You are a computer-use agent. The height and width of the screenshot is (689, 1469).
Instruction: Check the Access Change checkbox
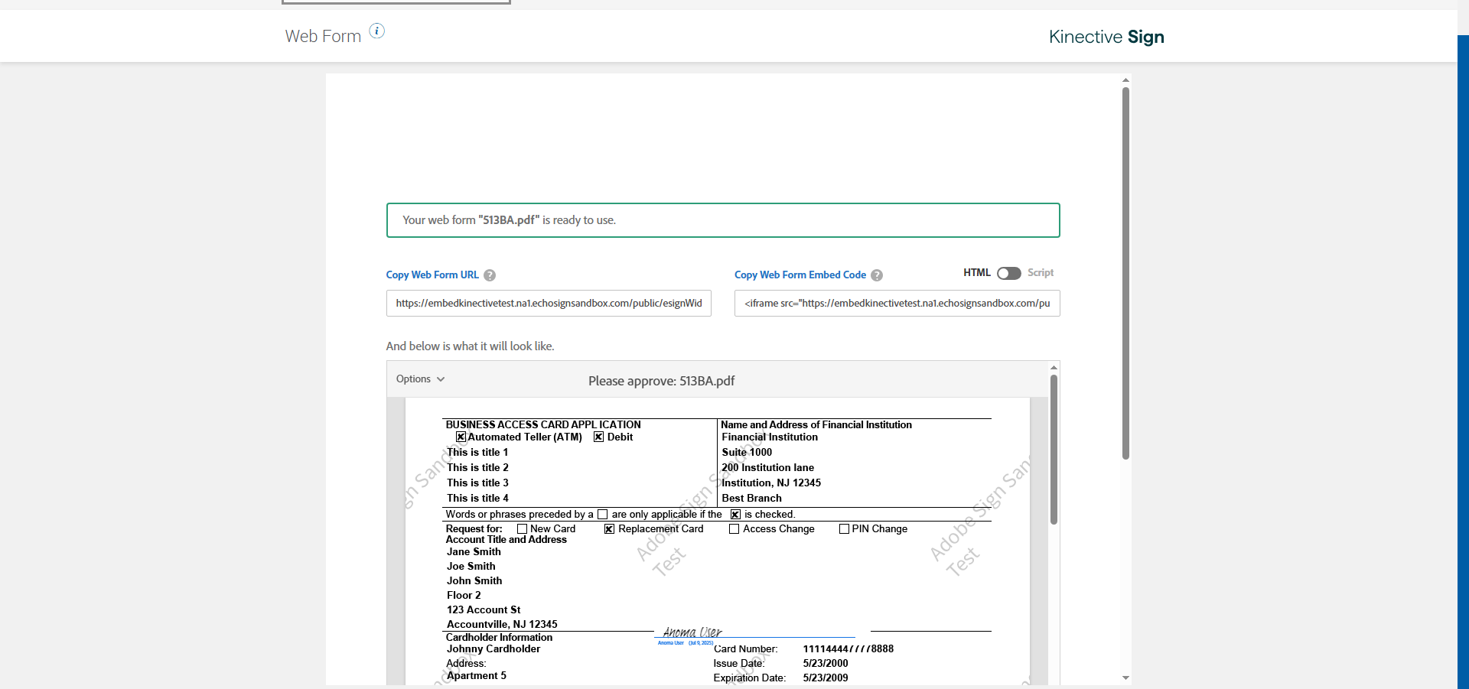coord(734,529)
